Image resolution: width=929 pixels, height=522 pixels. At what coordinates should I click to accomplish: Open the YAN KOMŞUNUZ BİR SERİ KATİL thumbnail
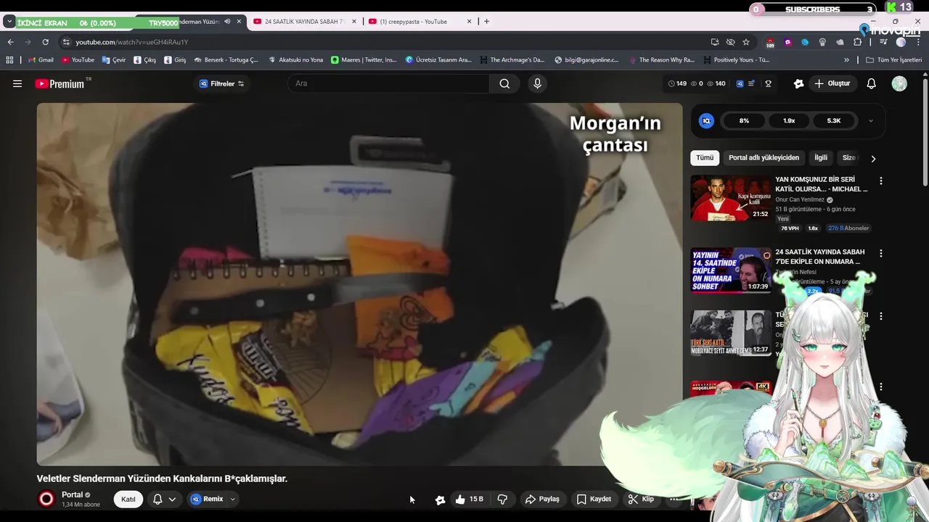731,197
